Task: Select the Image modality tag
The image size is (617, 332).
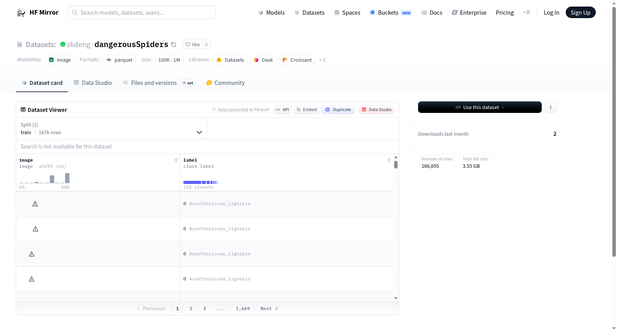Action: [x=60, y=60]
